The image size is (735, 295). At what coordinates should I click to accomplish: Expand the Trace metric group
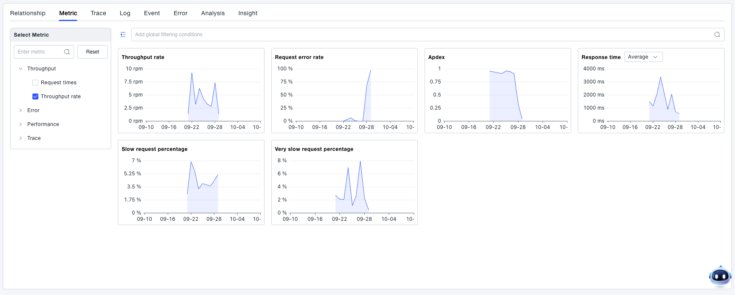click(21, 138)
